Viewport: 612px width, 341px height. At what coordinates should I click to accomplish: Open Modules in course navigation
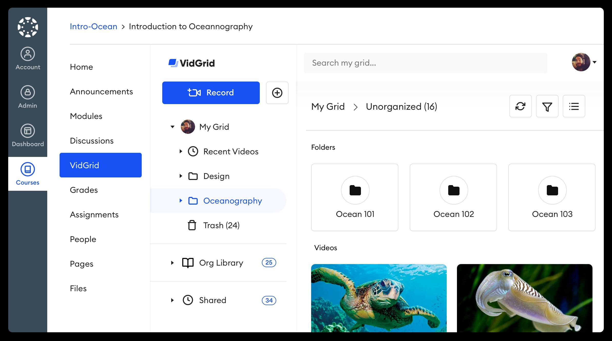coord(86,116)
